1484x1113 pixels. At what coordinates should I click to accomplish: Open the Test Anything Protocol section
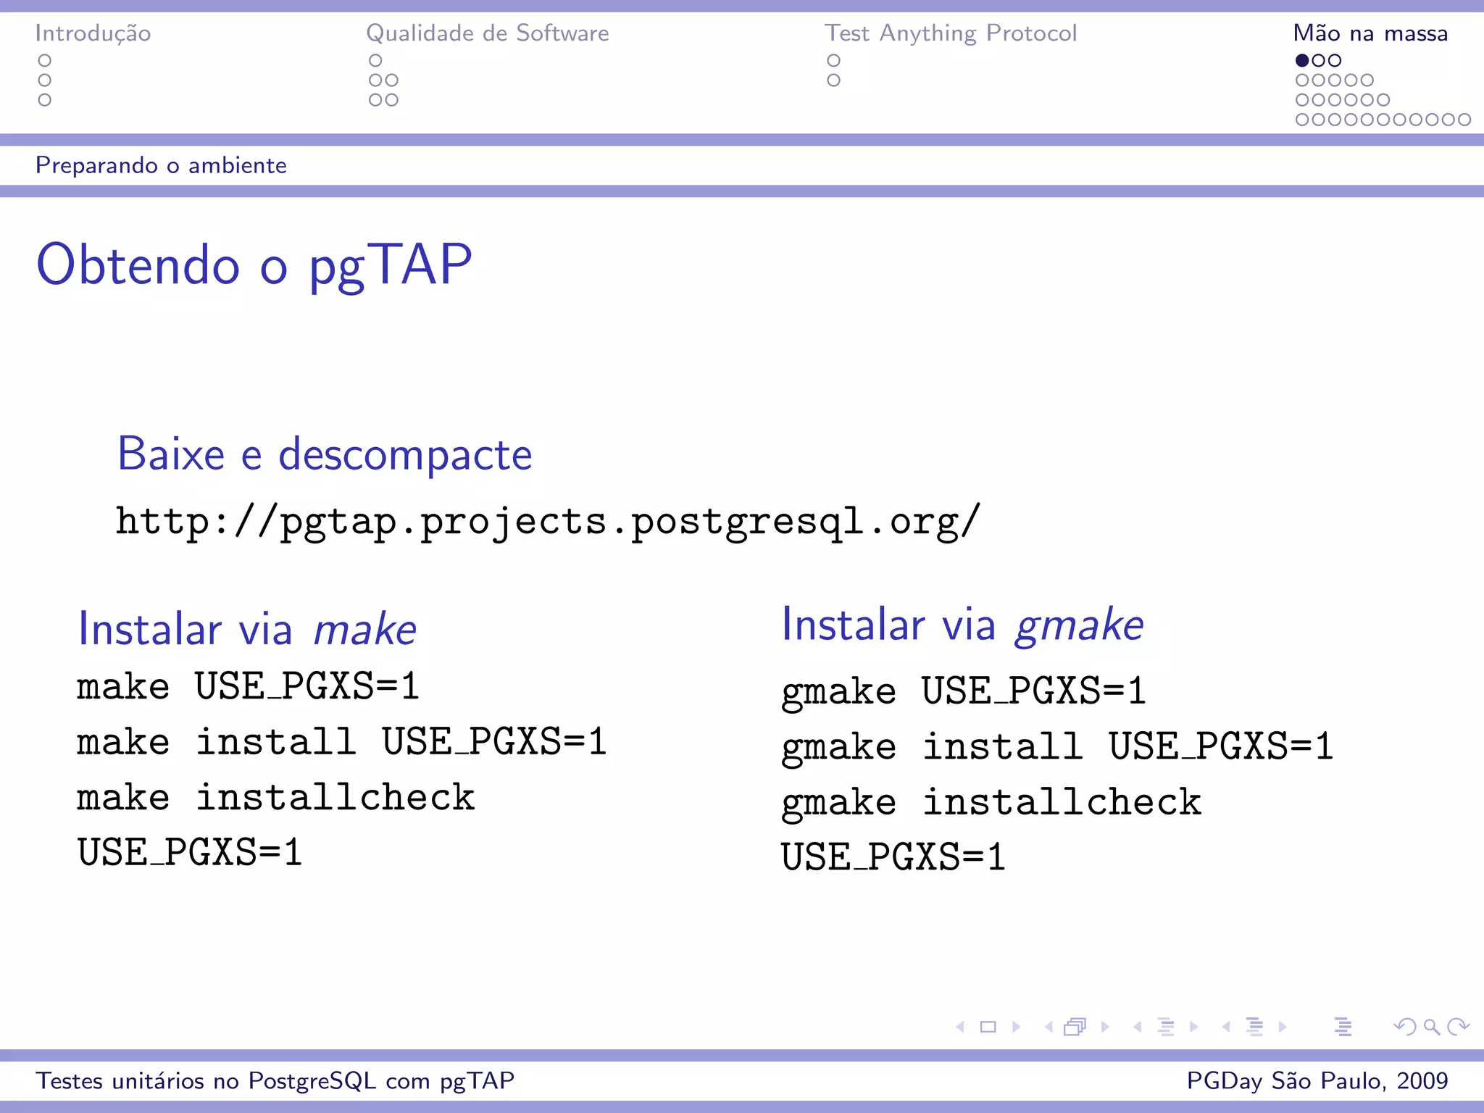[951, 33]
